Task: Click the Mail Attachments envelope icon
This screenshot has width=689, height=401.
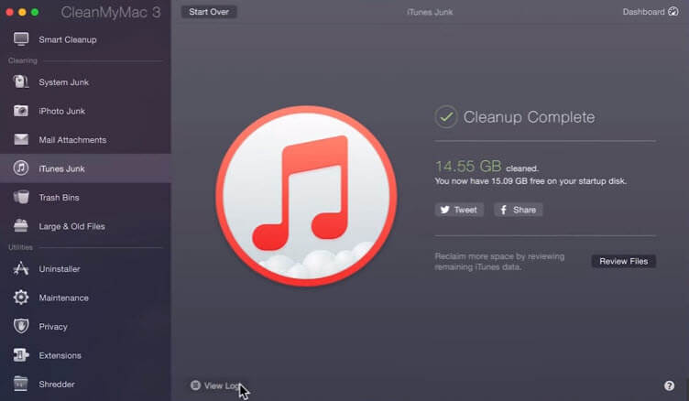Action: [21, 139]
